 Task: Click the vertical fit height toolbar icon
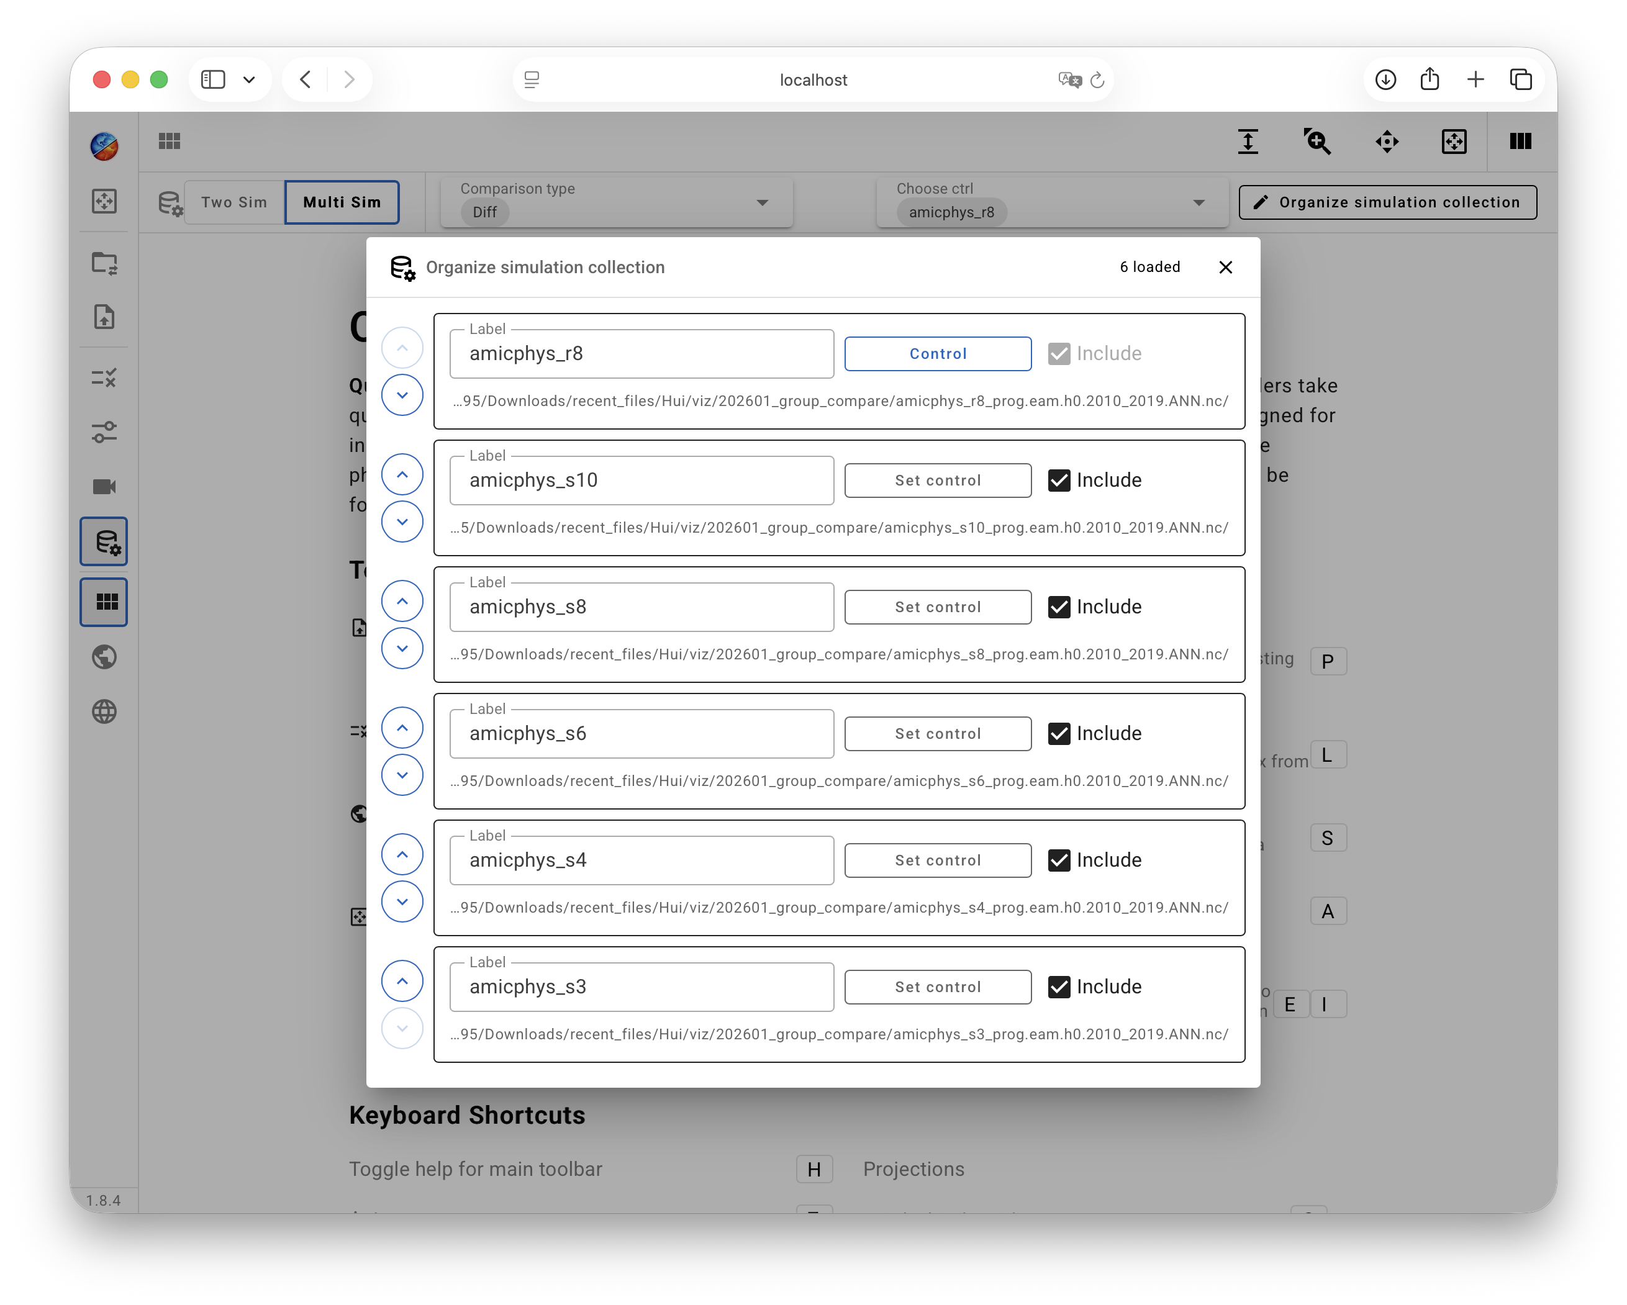(x=1248, y=141)
